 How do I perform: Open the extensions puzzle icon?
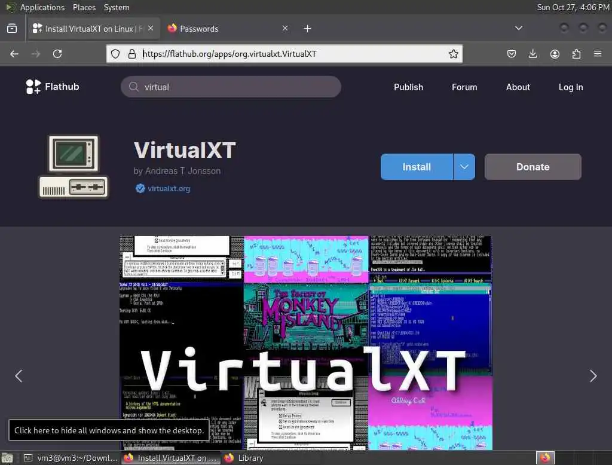pos(576,54)
